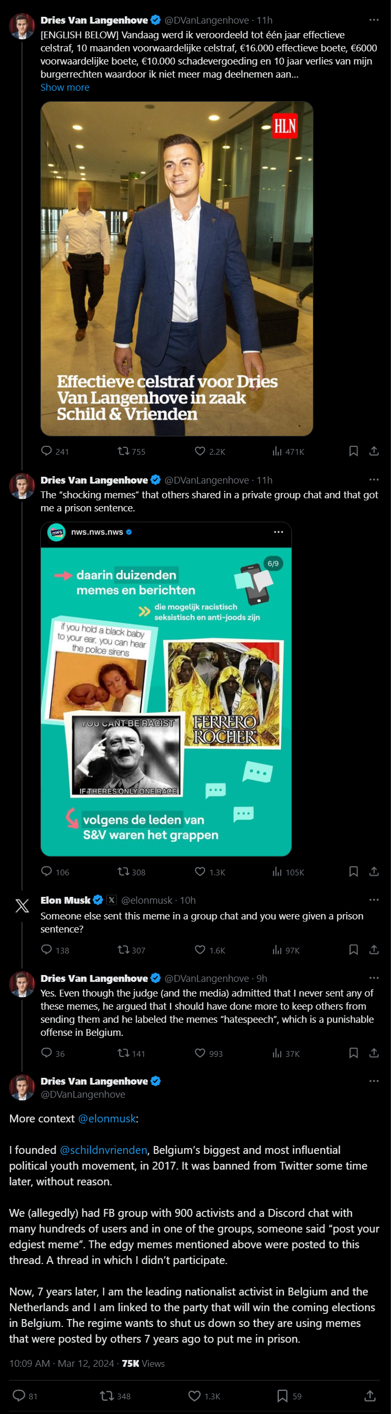Open the nws memes image
The image size is (391, 1414).
tap(166, 689)
